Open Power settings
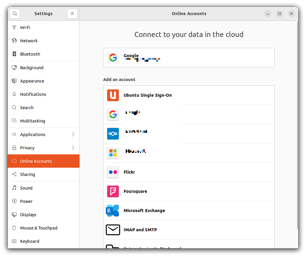The height and width of the screenshot is (257, 306). point(44,201)
